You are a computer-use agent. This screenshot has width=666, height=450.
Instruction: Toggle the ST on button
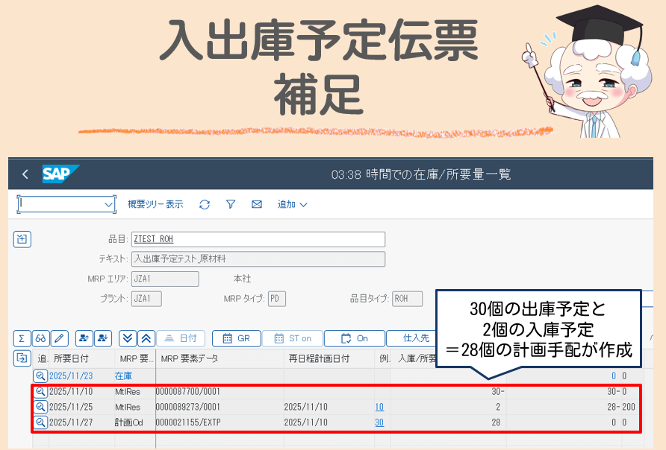click(293, 338)
